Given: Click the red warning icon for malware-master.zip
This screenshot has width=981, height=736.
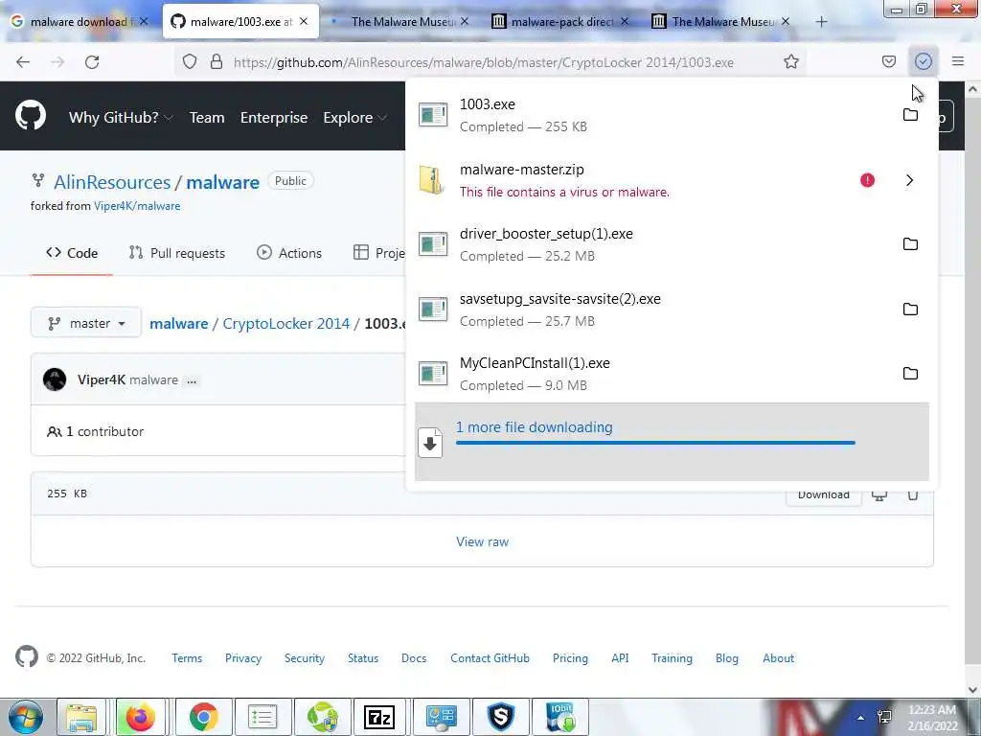Looking at the screenshot, I should click(867, 180).
